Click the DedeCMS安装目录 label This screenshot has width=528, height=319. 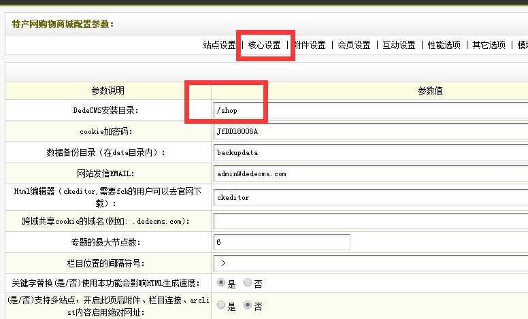[105, 110]
